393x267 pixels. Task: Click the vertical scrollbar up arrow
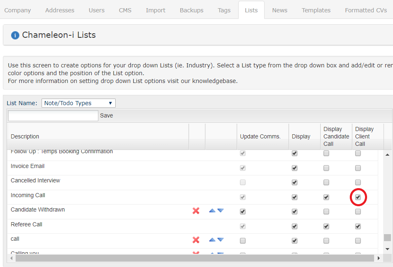pyautogui.click(x=387, y=154)
